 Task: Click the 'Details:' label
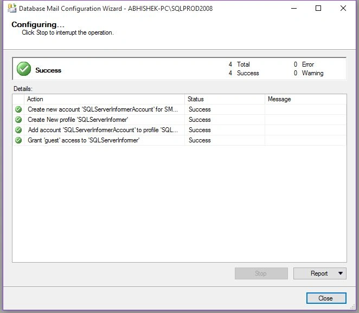(x=23, y=89)
